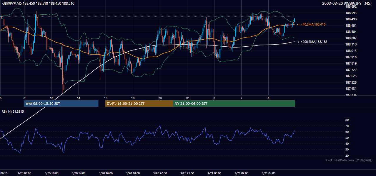Click price axis value 188.401

[x=351, y=26]
